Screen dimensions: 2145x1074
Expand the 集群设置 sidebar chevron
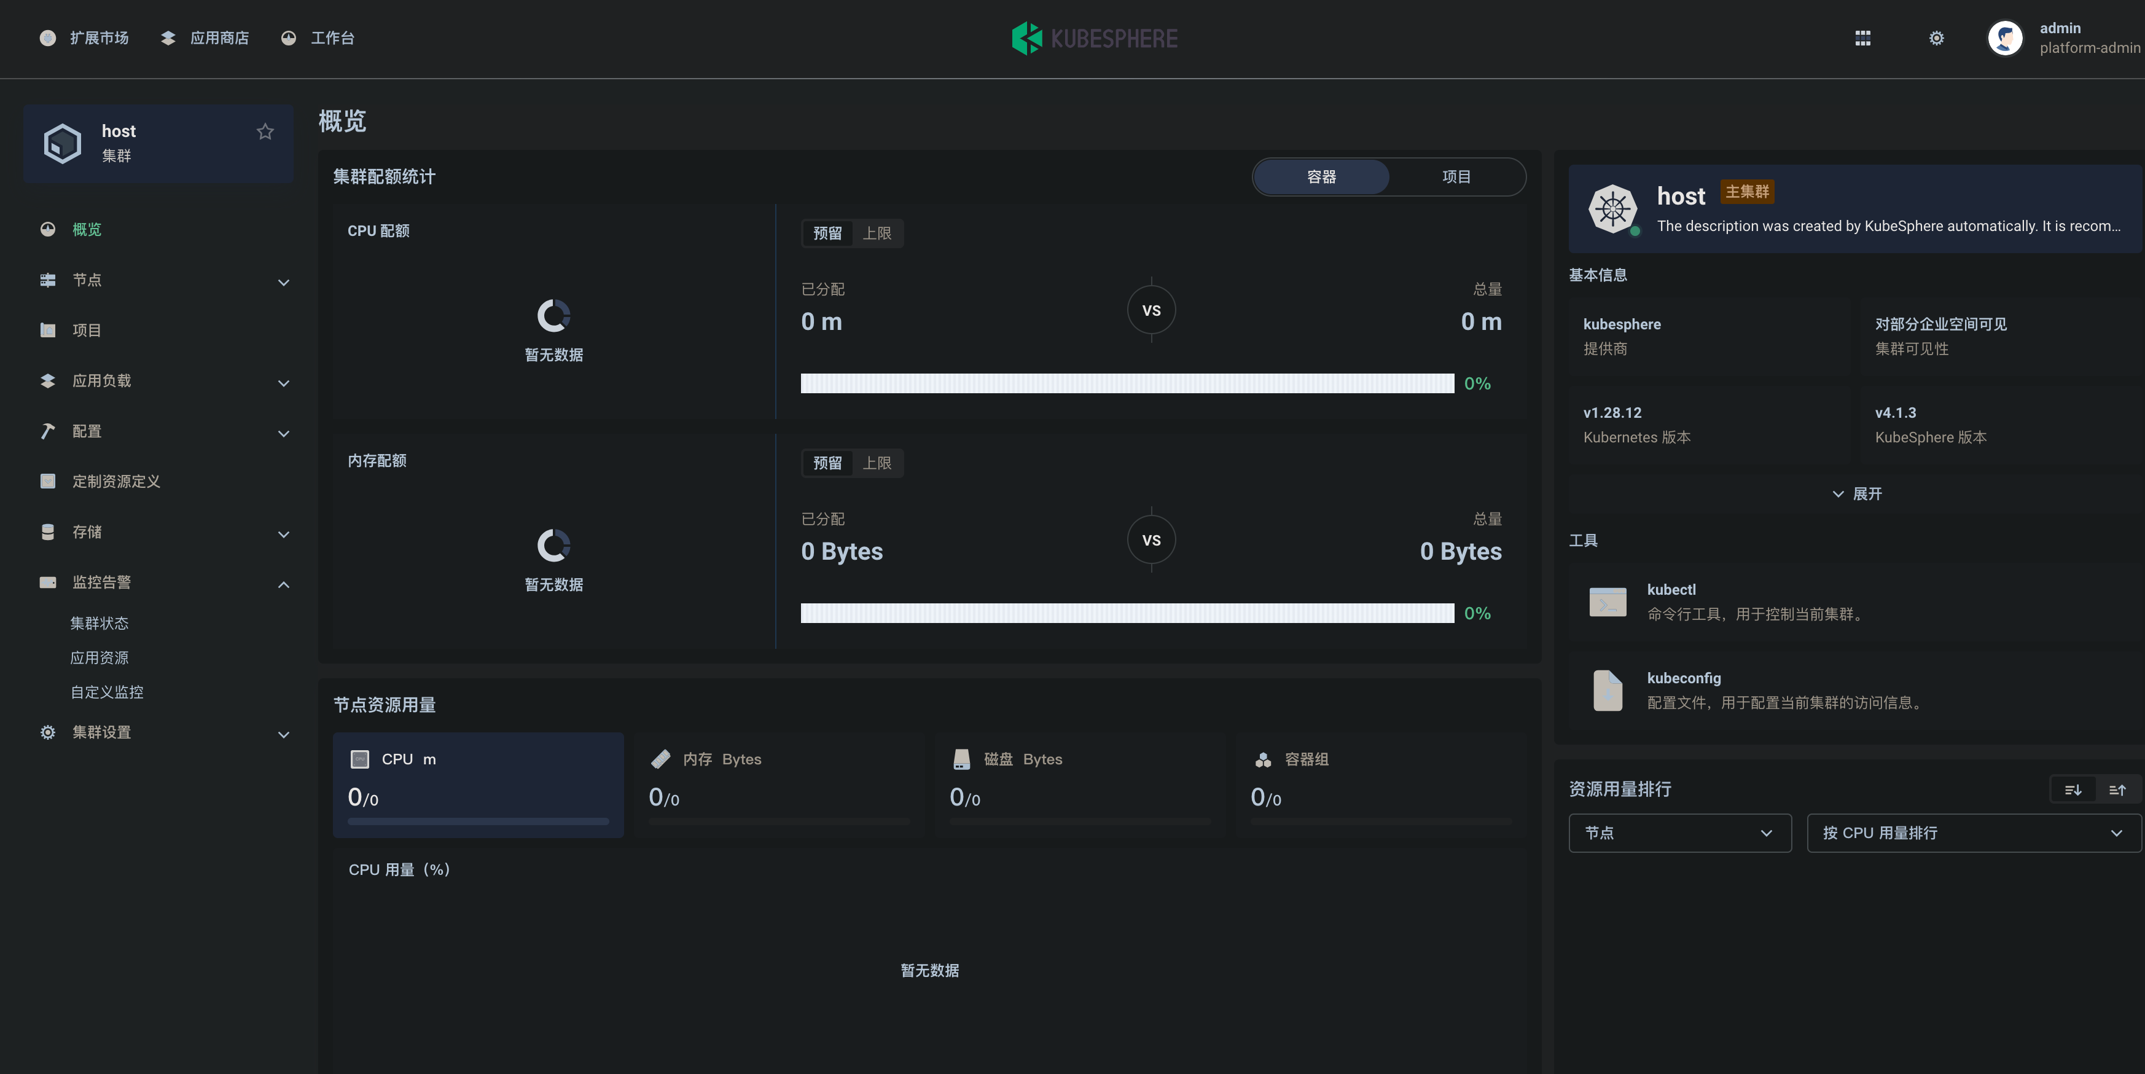click(284, 734)
